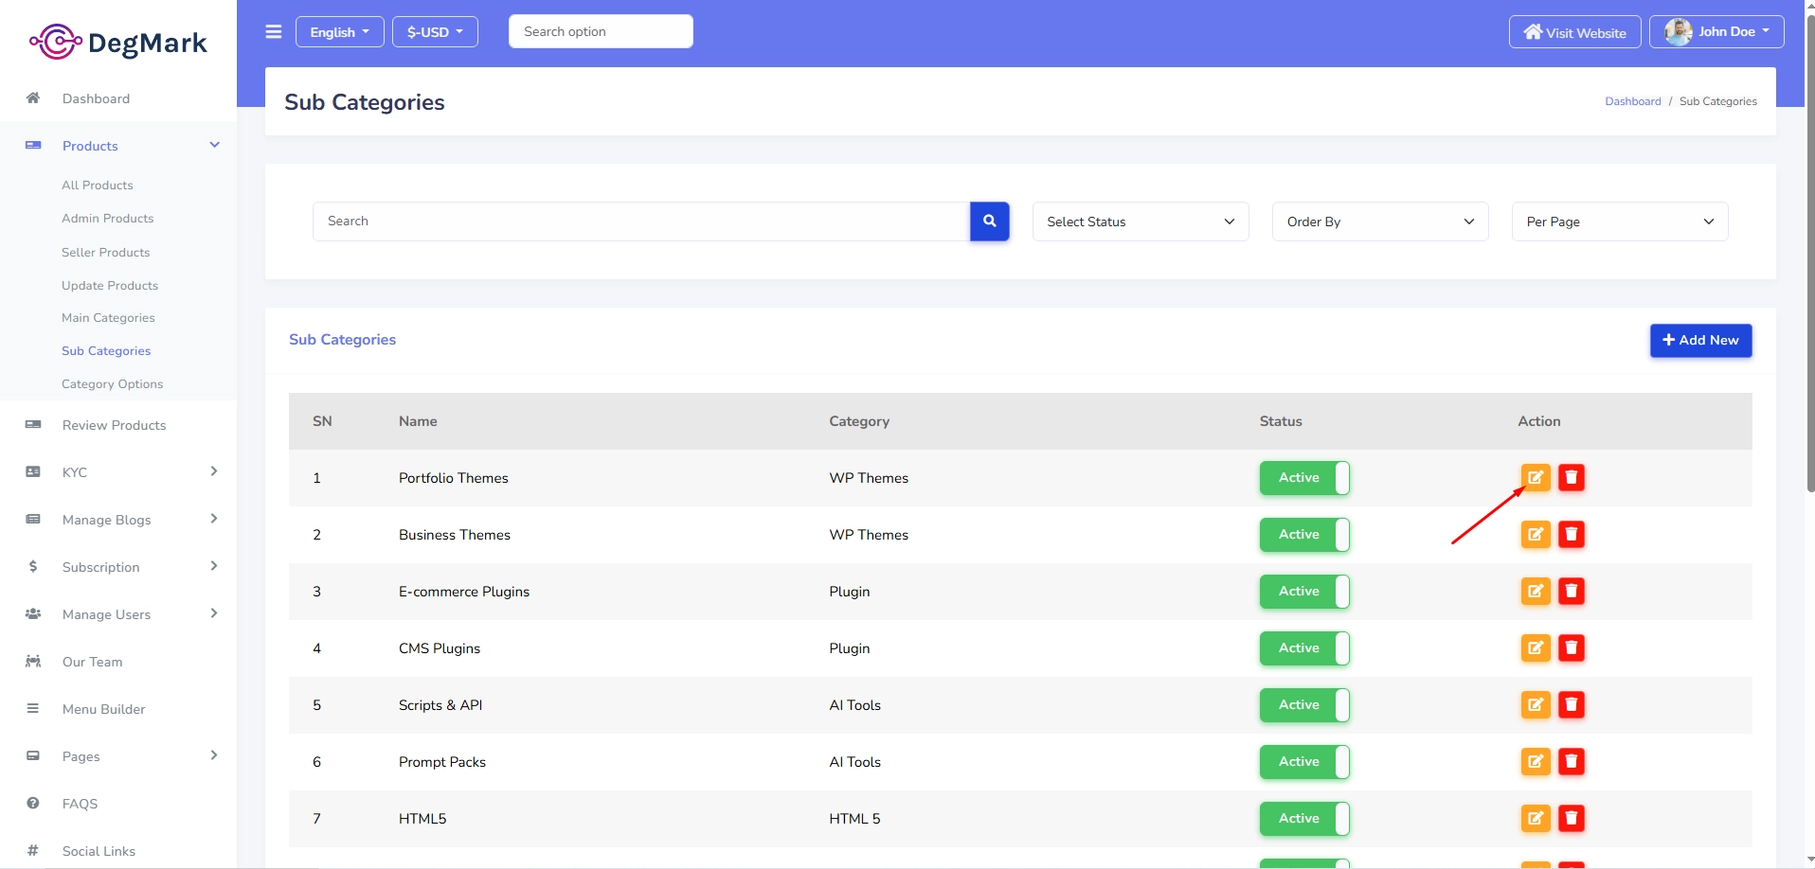The width and height of the screenshot is (1815, 869).
Task: Open Admin Products in the sidebar
Action: 107,218
